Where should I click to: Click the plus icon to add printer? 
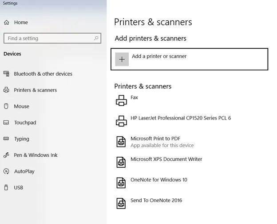tap(122, 59)
